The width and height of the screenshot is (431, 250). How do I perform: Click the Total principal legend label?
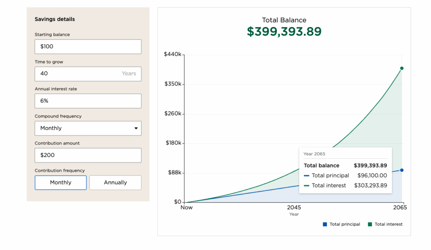(345, 224)
